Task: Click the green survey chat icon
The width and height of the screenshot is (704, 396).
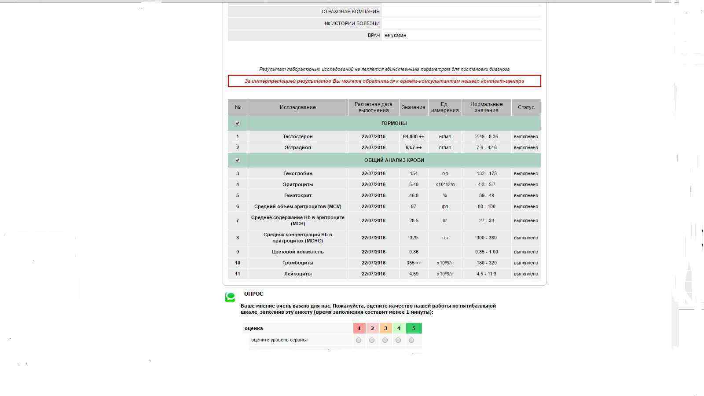Action: point(230,297)
